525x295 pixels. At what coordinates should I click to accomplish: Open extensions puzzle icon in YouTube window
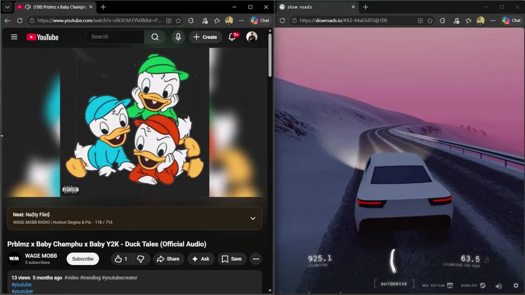[191, 20]
